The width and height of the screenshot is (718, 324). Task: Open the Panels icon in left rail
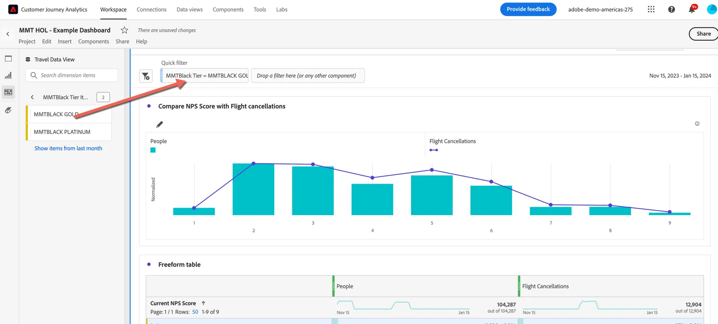8,58
